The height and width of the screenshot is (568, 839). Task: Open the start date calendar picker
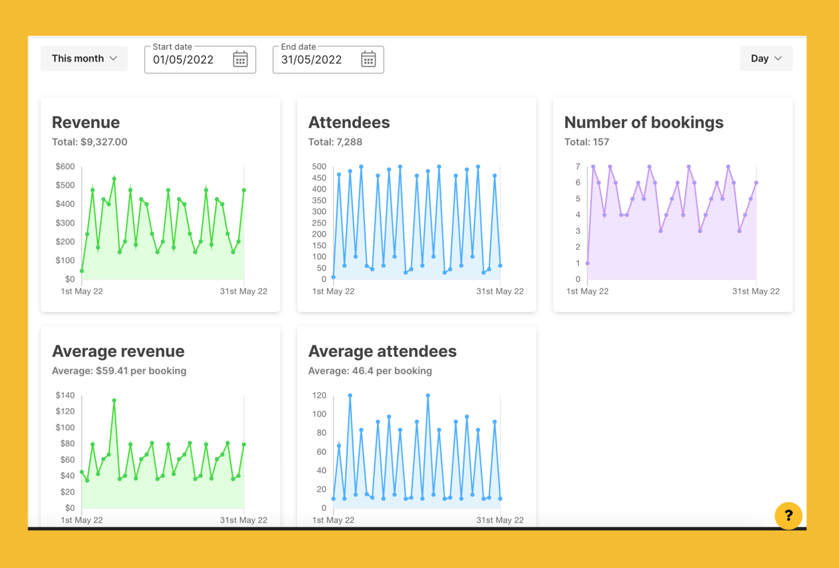(240, 59)
